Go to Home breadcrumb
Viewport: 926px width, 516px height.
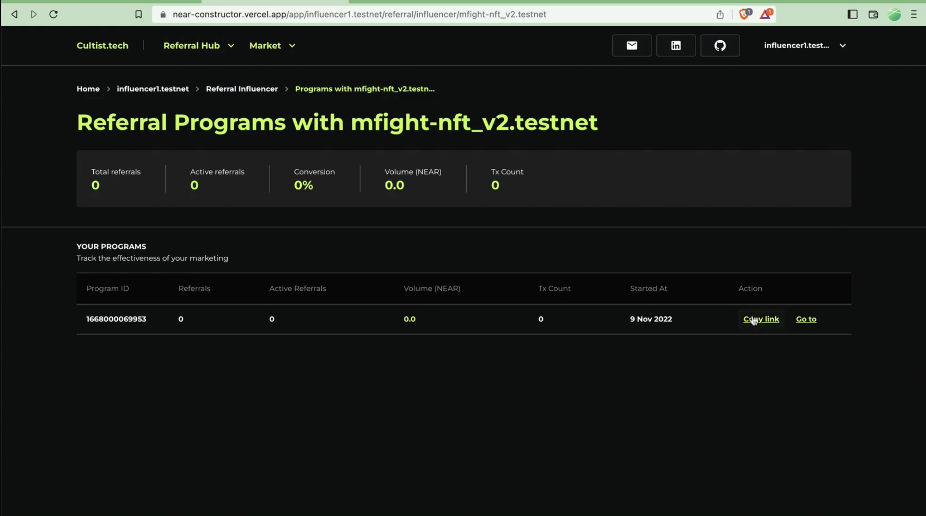[88, 89]
